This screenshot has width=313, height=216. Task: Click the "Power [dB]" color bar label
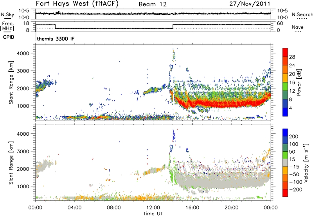tap(299, 83)
